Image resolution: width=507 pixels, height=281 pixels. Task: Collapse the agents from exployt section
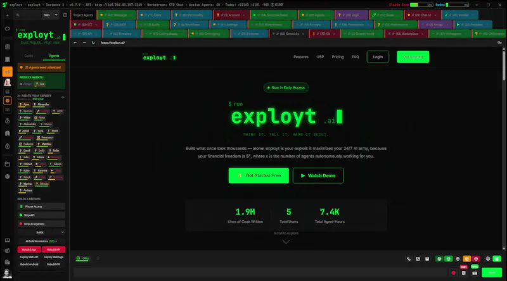coord(63,97)
